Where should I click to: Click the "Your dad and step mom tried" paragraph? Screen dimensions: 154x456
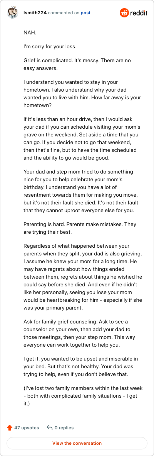click(82, 191)
